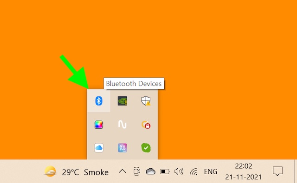The image size is (297, 183).
Task: Click the battery status icon
Action: pos(165,171)
